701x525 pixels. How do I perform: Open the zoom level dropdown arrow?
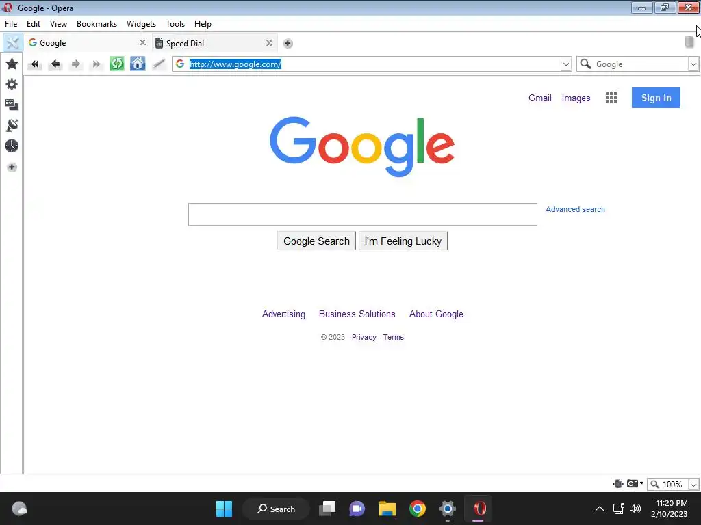coord(693,485)
